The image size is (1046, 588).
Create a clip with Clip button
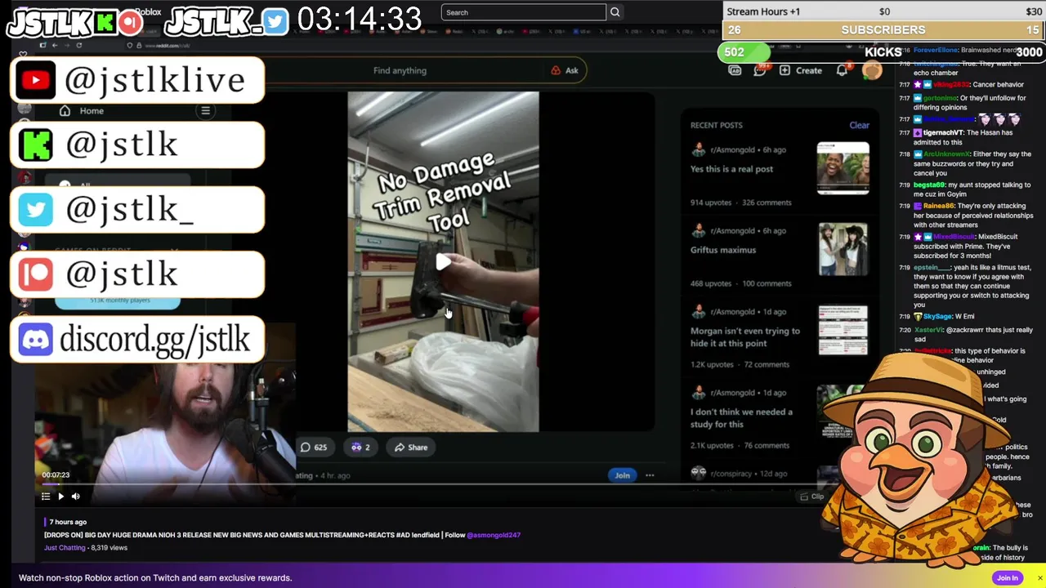point(812,497)
